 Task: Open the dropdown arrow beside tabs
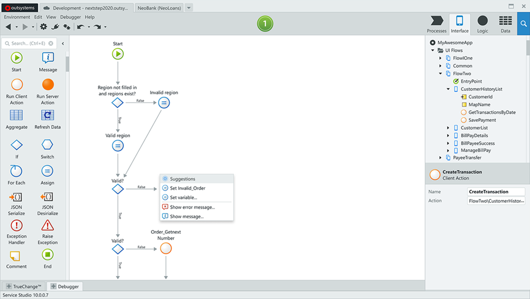click(x=189, y=8)
